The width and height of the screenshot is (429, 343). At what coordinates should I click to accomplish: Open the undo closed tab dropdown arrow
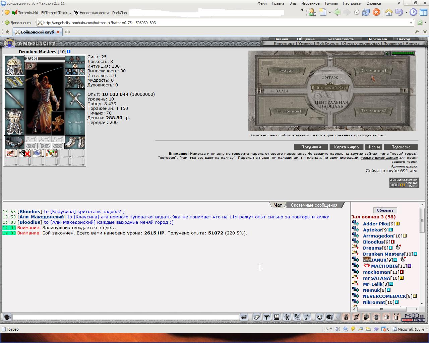[406, 13]
